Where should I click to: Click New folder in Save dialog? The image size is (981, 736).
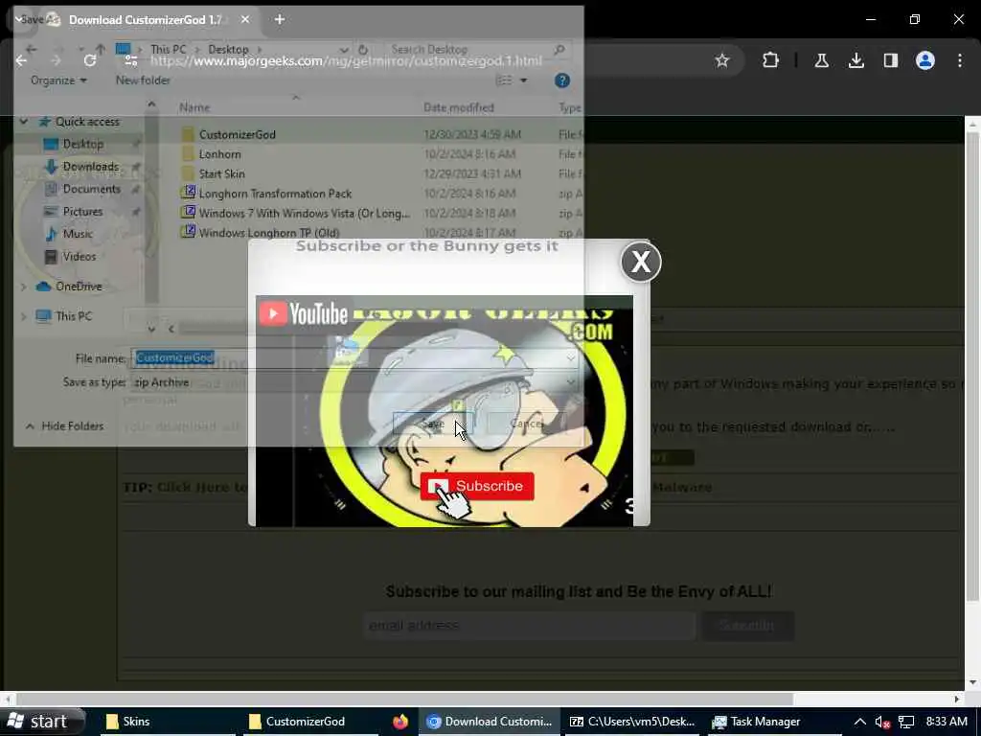tap(143, 80)
